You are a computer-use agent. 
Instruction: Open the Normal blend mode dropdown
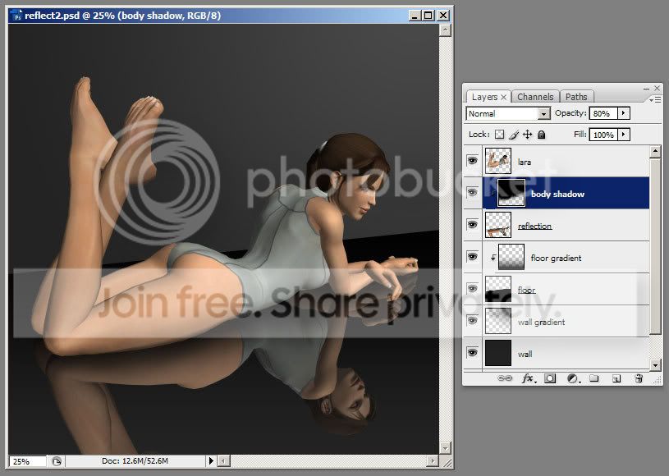[x=508, y=114]
